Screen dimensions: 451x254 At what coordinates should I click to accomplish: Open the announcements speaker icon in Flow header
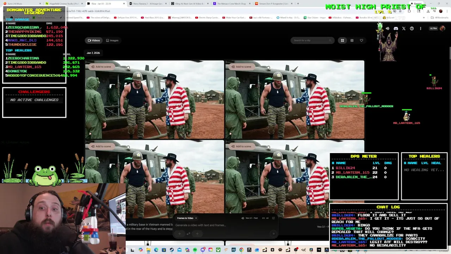click(388, 29)
